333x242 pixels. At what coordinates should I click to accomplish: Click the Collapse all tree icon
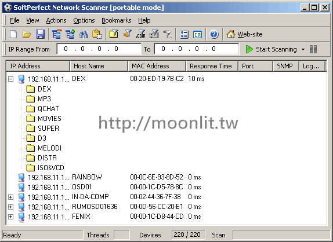click(57, 34)
